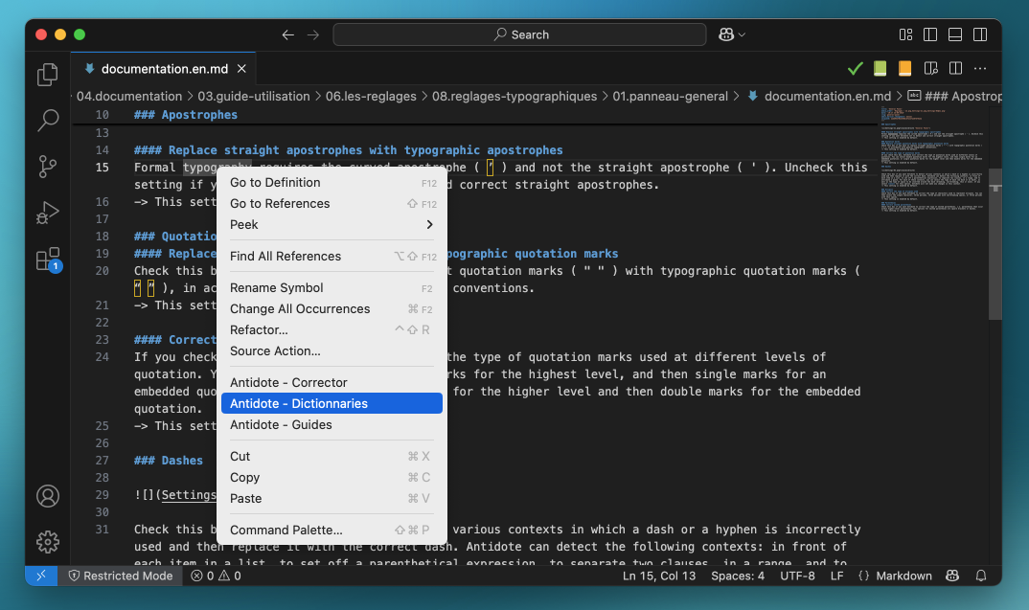
Task: Expand the Peek submenu arrow
Action: 429,225
